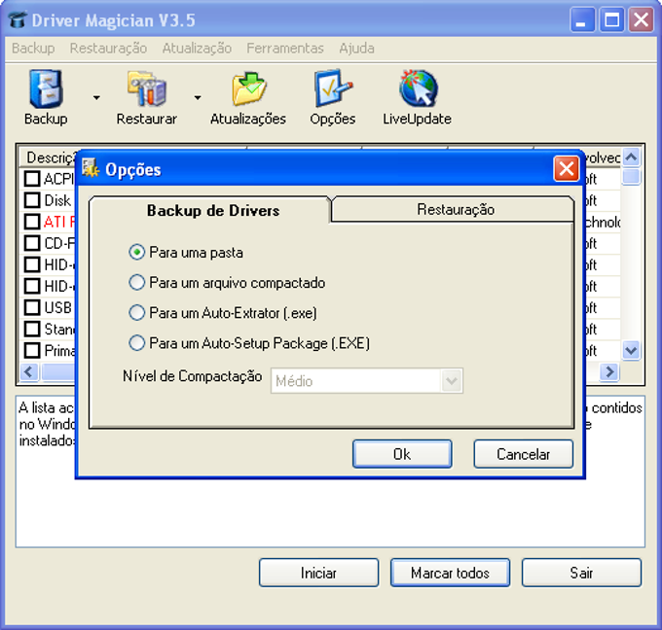Tick the USB driver checkbox

pyautogui.click(x=32, y=307)
